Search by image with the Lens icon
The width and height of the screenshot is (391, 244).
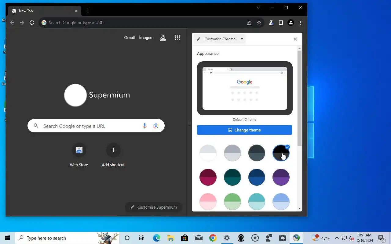156,126
